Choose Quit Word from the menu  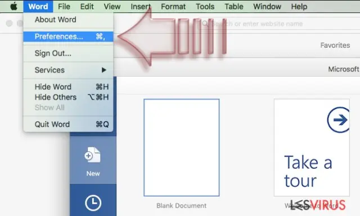(68, 124)
